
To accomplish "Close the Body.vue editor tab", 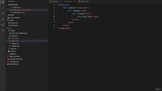I will [75, 2].
